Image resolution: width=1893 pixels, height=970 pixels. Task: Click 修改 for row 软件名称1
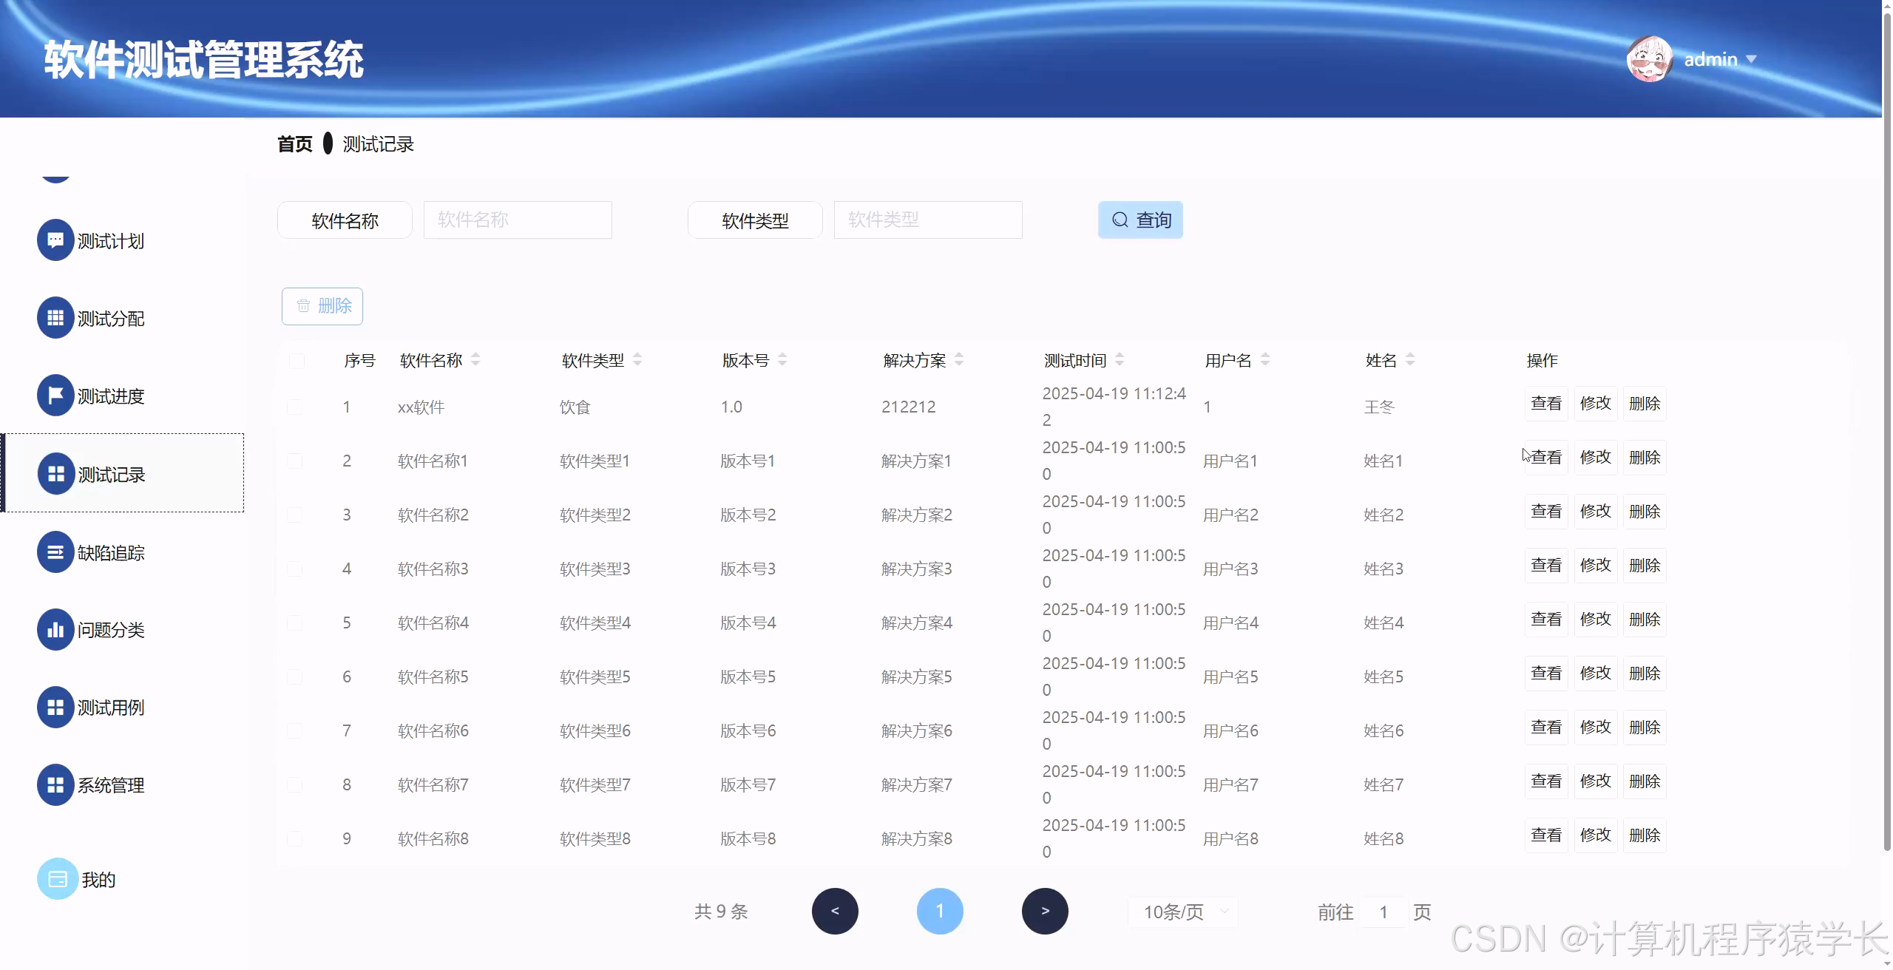tap(1596, 457)
